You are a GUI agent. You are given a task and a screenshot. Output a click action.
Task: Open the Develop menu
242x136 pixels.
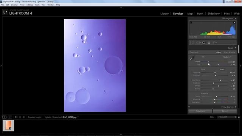coord(14,5)
